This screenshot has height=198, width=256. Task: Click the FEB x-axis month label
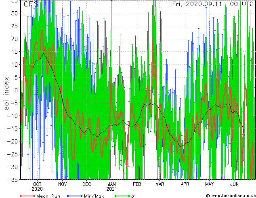[137, 184]
